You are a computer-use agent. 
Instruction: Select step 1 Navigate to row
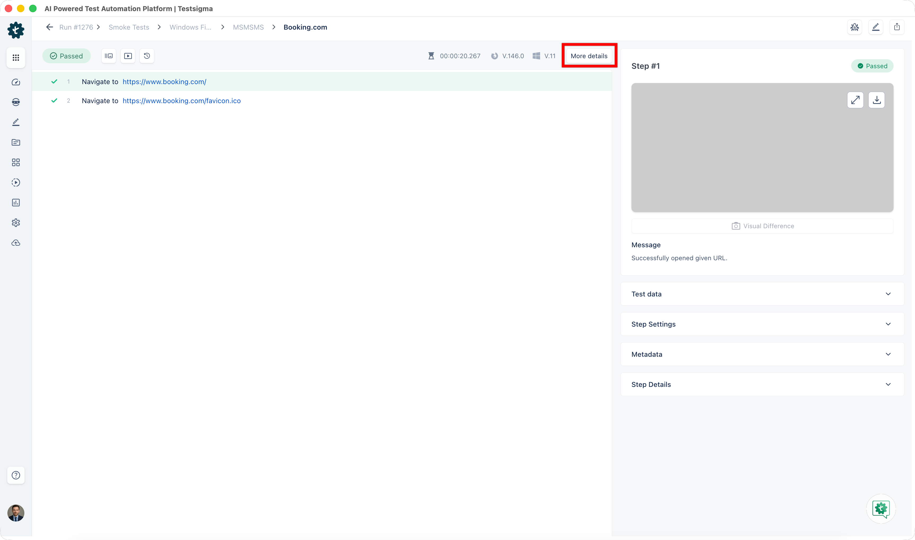coord(322,82)
